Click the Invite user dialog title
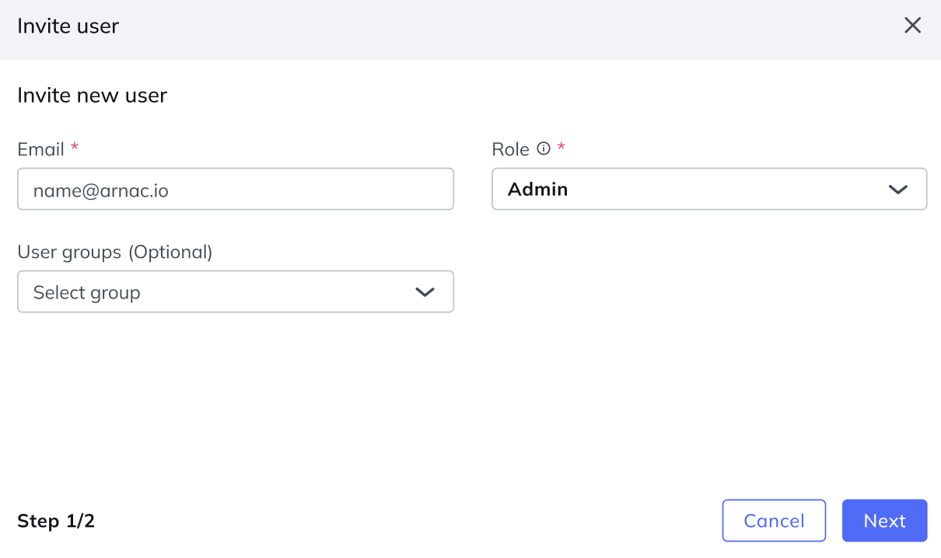This screenshot has width=941, height=558. (68, 26)
